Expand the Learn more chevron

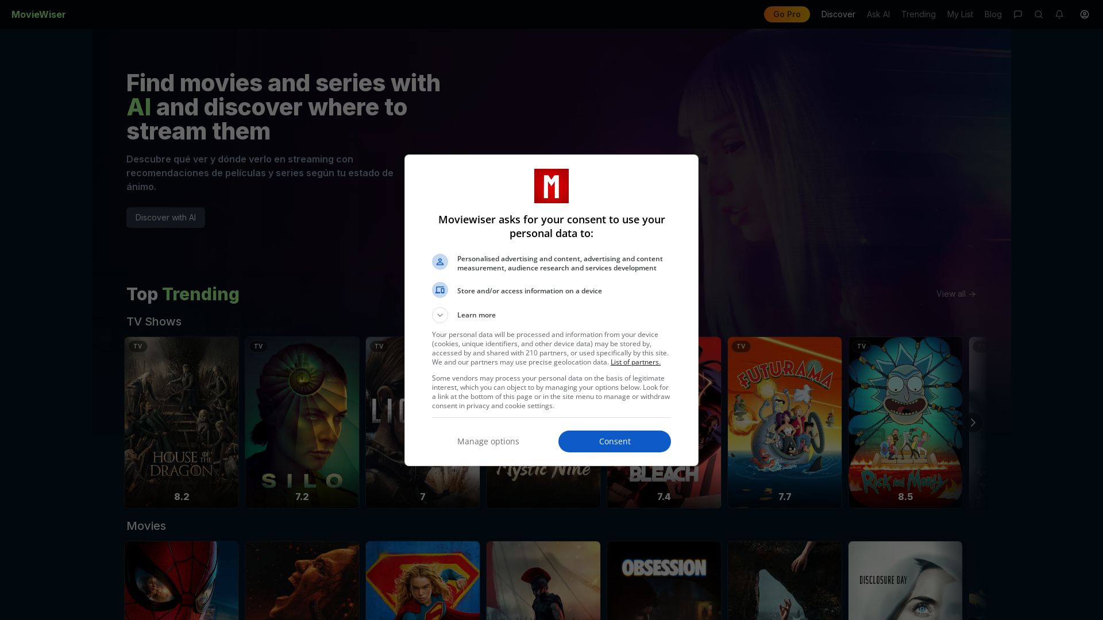coord(440,315)
